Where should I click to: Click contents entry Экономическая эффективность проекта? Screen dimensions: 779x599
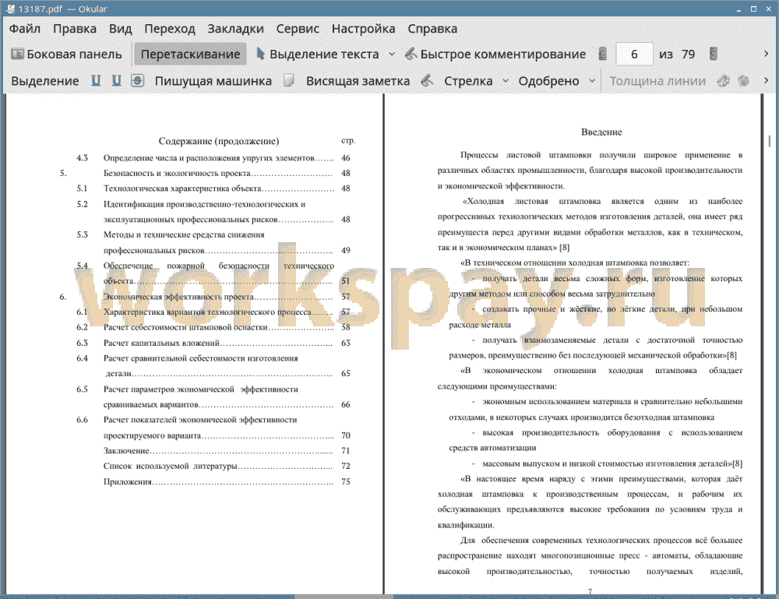[x=179, y=297]
